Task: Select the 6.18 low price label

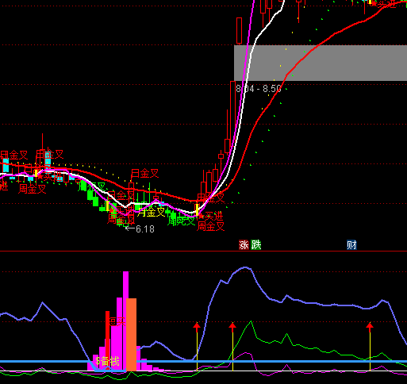Action: (x=140, y=228)
